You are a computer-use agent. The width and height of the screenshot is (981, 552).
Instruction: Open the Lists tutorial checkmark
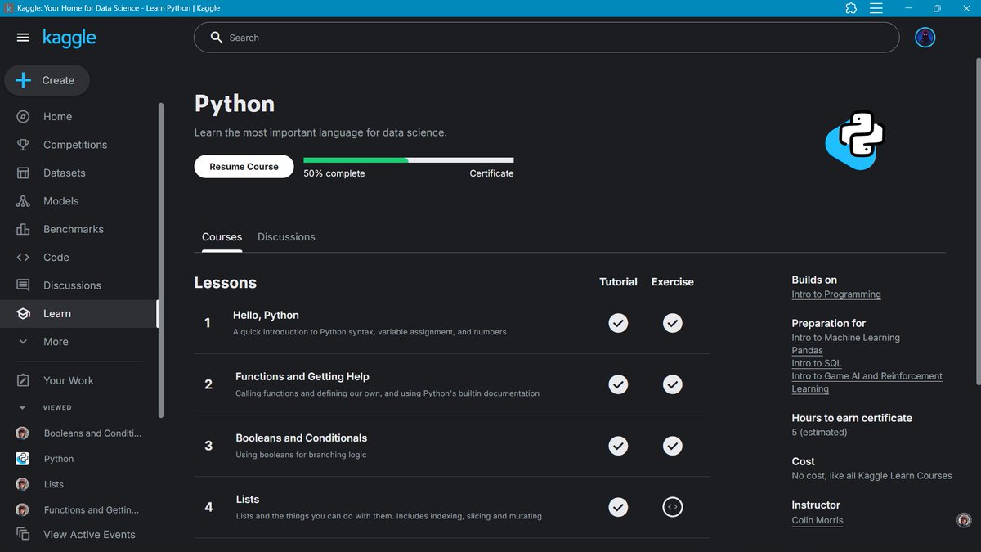pos(618,507)
